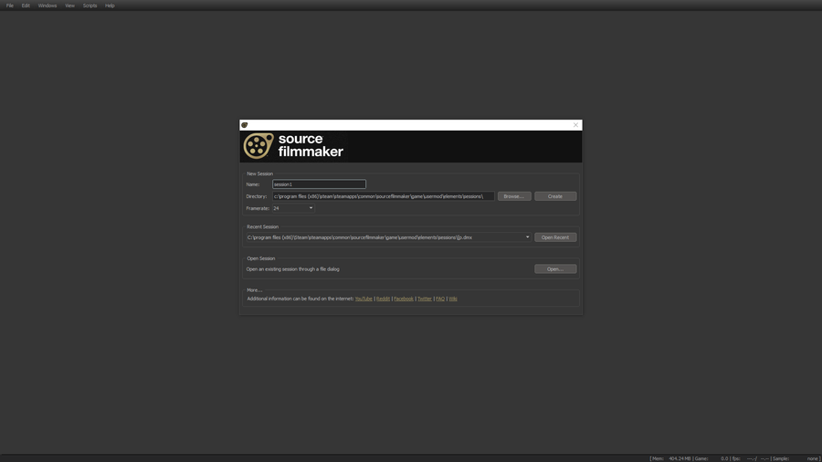Click the Source Filmmaker reel logo
This screenshot has width=822, height=462.
coord(258,146)
